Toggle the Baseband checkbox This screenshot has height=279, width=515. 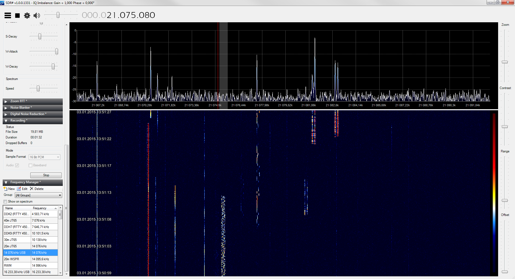coord(31,165)
